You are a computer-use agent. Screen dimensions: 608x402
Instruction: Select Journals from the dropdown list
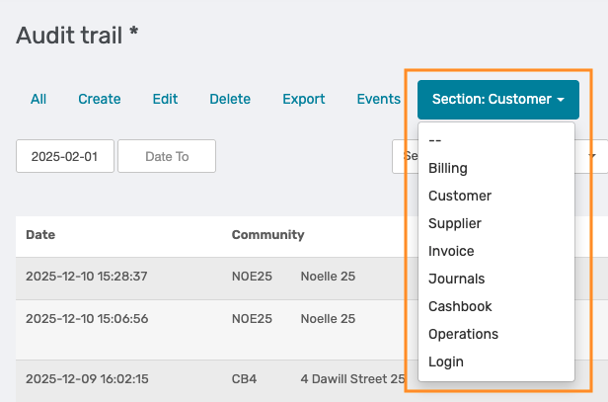coord(456,279)
